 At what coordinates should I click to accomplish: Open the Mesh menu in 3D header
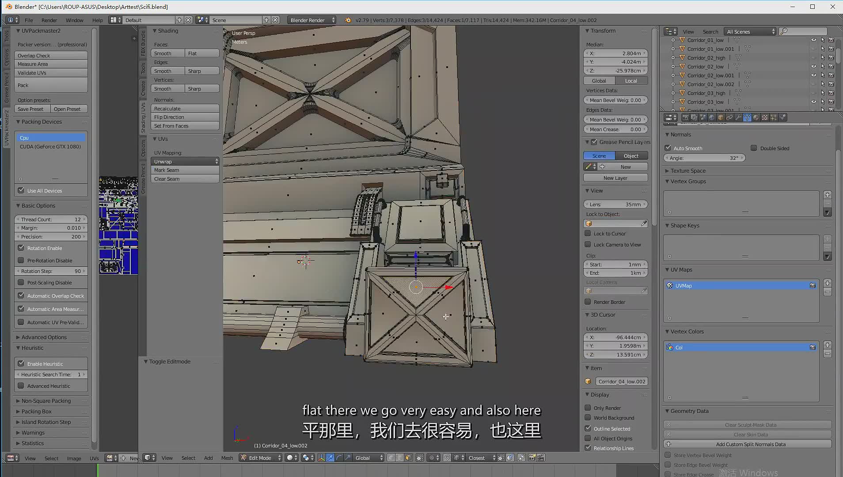(x=227, y=458)
